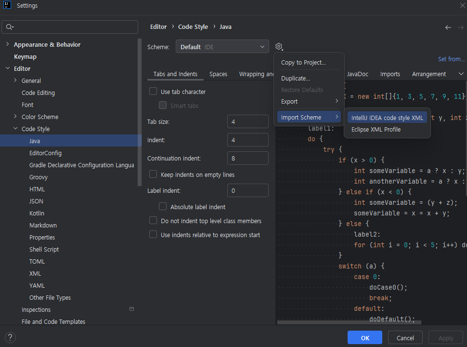Switch to the Spaces tab
This screenshot has height=347, width=467.
(218, 74)
